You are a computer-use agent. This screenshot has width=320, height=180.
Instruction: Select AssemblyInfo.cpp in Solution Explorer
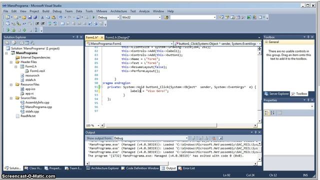[x=37, y=102]
